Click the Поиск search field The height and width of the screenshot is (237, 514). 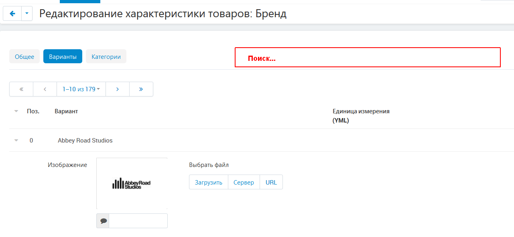point(368,57)
